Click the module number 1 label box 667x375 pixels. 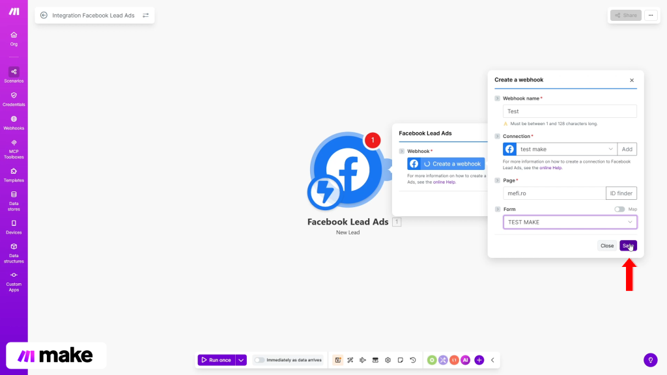(x=397, y=222)
